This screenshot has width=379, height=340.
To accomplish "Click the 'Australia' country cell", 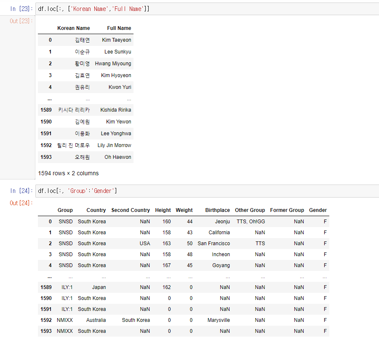I will coord(96,320).
